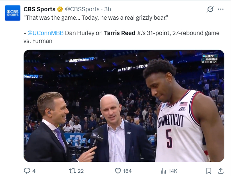Click the like count 164
Screen dimensions: 231x176
127,171
